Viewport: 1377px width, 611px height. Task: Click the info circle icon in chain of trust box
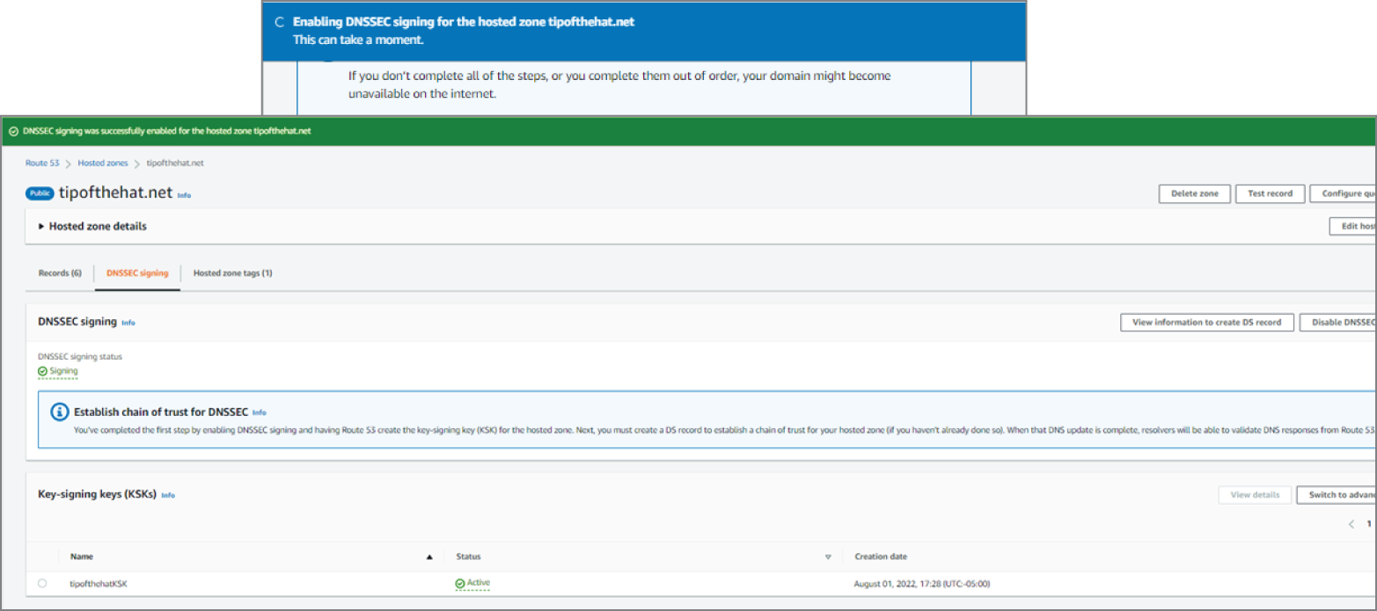coord(60,411)
